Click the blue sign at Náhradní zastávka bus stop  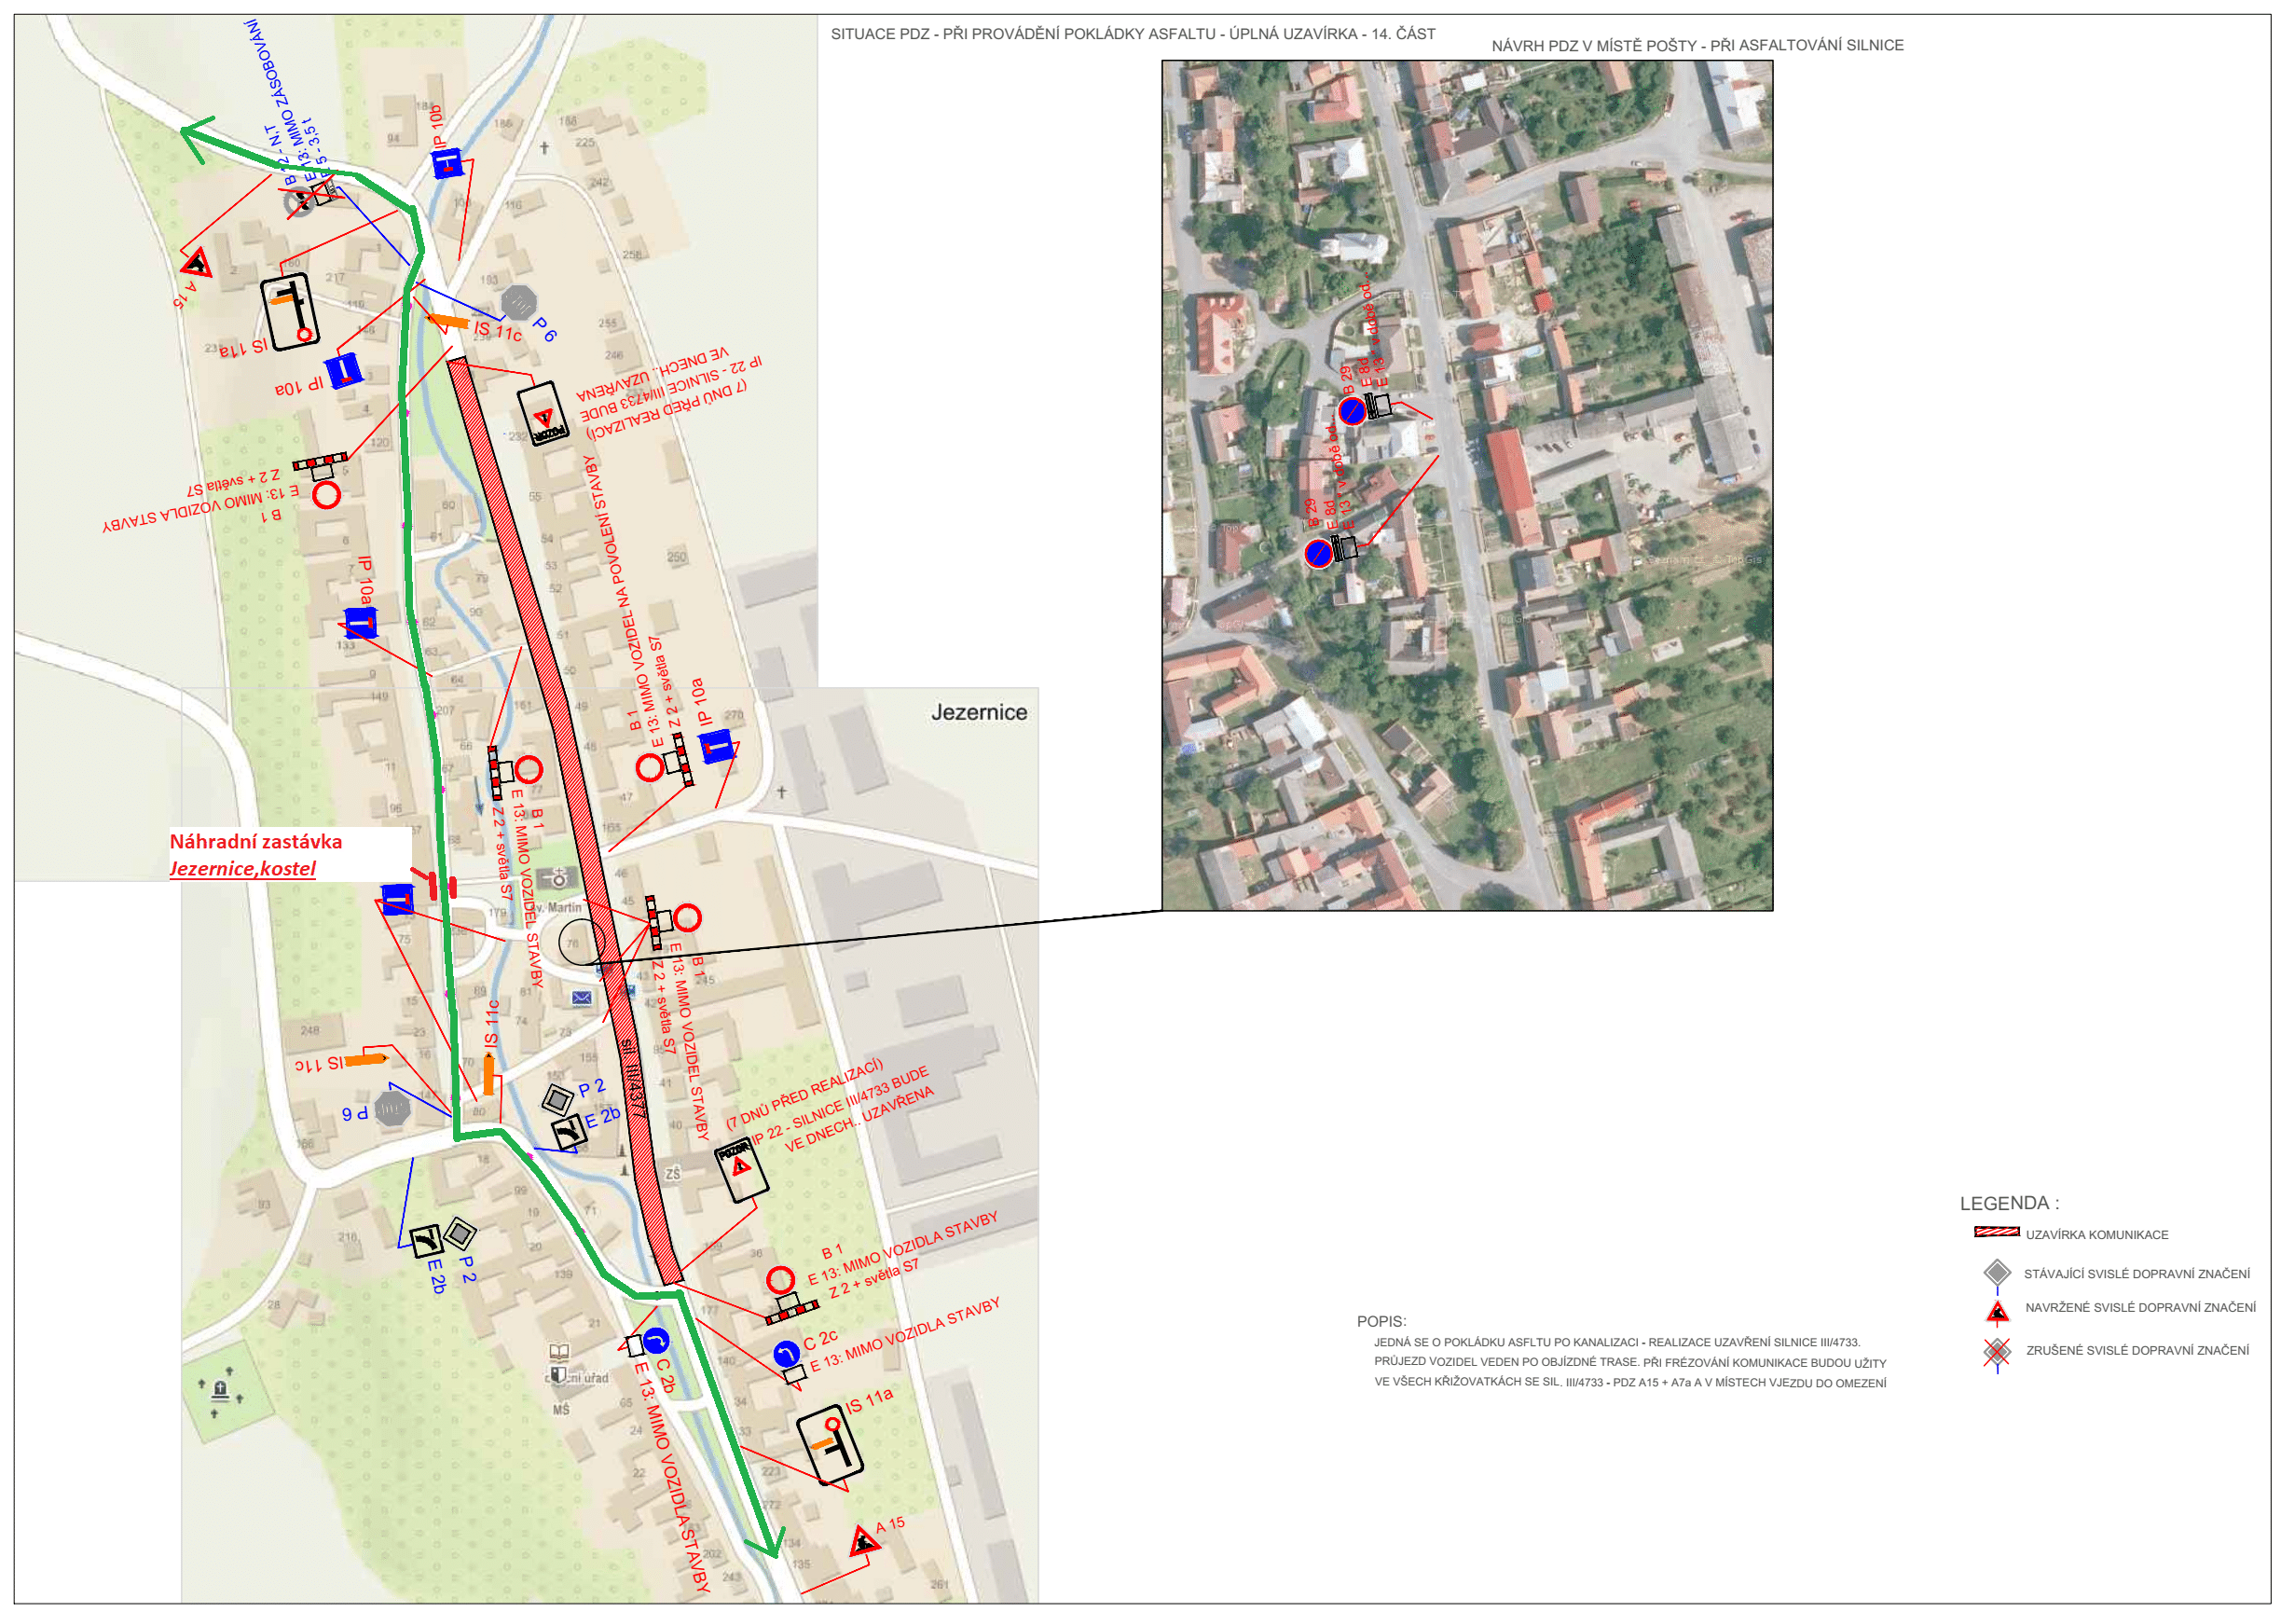point(396,900)
